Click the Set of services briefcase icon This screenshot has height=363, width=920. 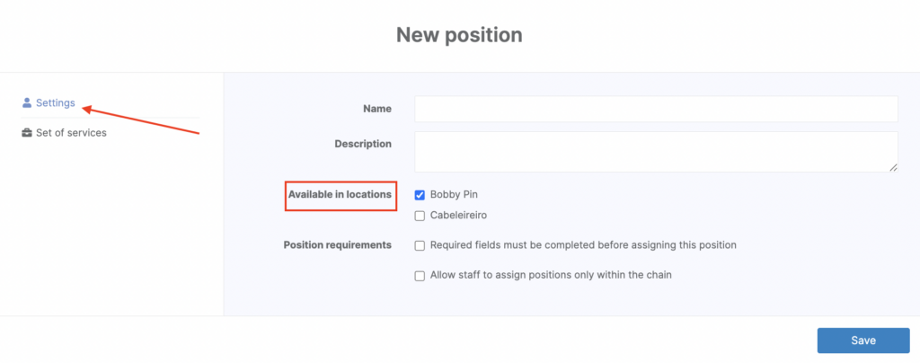(x=27, y=133)
